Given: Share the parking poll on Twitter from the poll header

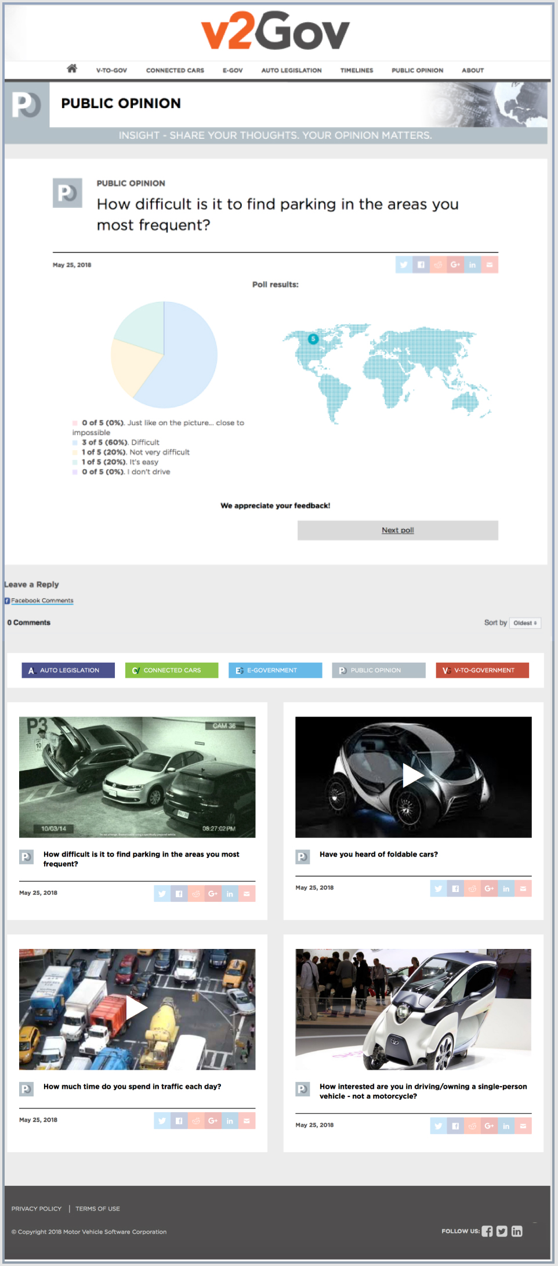Looking at the screenshot, I should 404,265.
